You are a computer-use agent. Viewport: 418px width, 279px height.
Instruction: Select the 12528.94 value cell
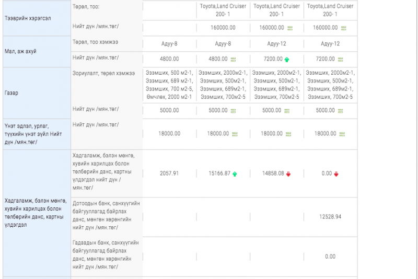tap(330, 216)
